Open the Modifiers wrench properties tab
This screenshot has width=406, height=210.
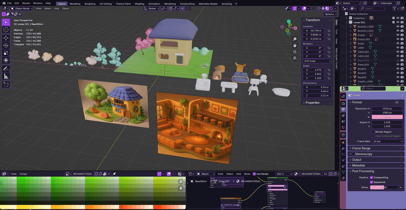(x=342, y=149)
